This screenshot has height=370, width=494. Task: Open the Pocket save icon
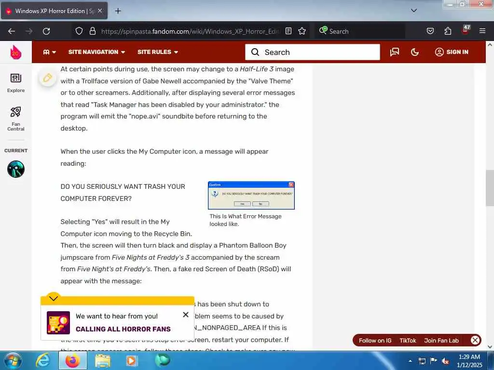pos(430,31)
